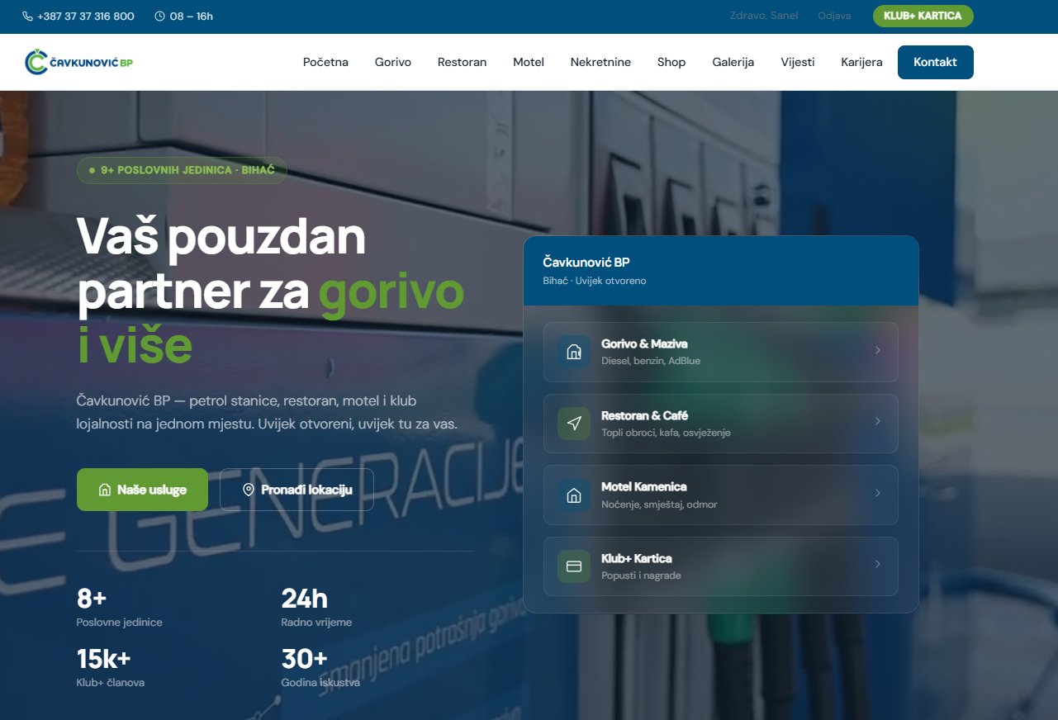Image resolution: width=1058 pixels, height=720 pixels.
Task: Expand the Klub+ Kartica row chevron
Action: [x=877, y=564]
